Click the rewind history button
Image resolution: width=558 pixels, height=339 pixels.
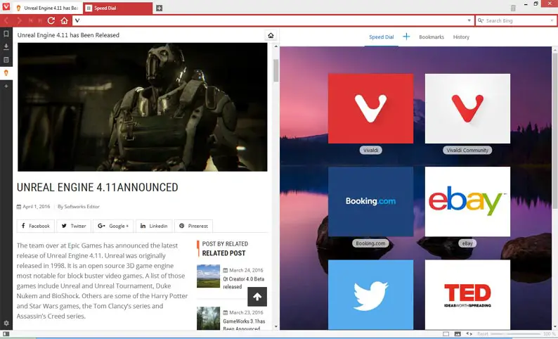(x=31, y=20)
